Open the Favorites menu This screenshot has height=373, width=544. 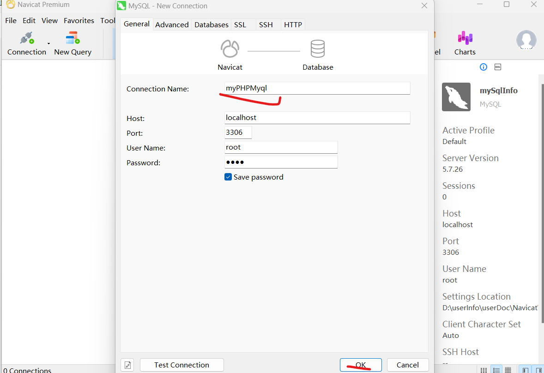point(79,20)
